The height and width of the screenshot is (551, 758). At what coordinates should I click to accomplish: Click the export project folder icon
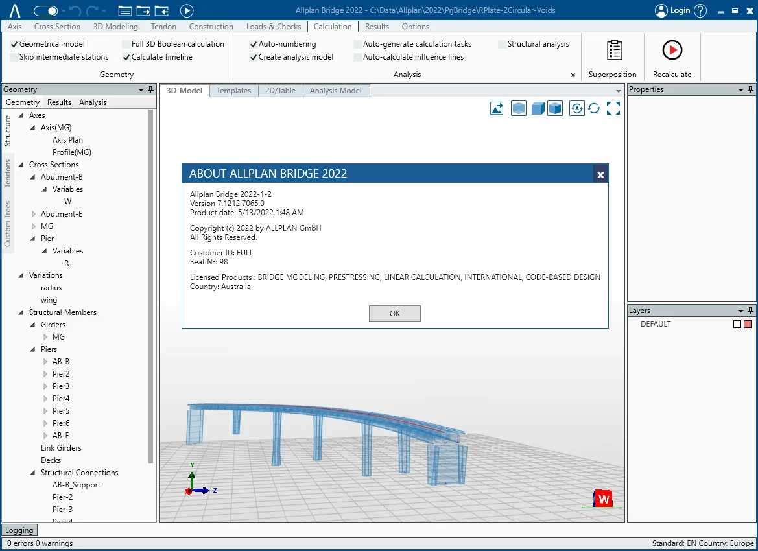[x=143, y=10]
